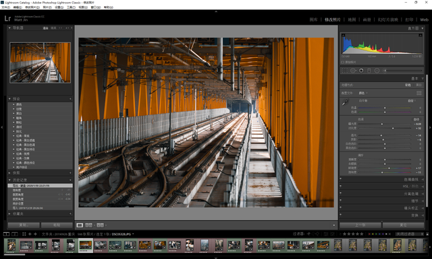Open the Web module
Viewport: 432px width, 259px height.
(425, 20)
